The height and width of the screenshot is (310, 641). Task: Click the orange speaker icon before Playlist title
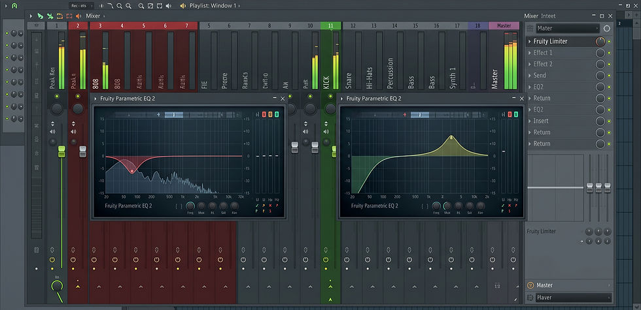(x=182, y=6)
